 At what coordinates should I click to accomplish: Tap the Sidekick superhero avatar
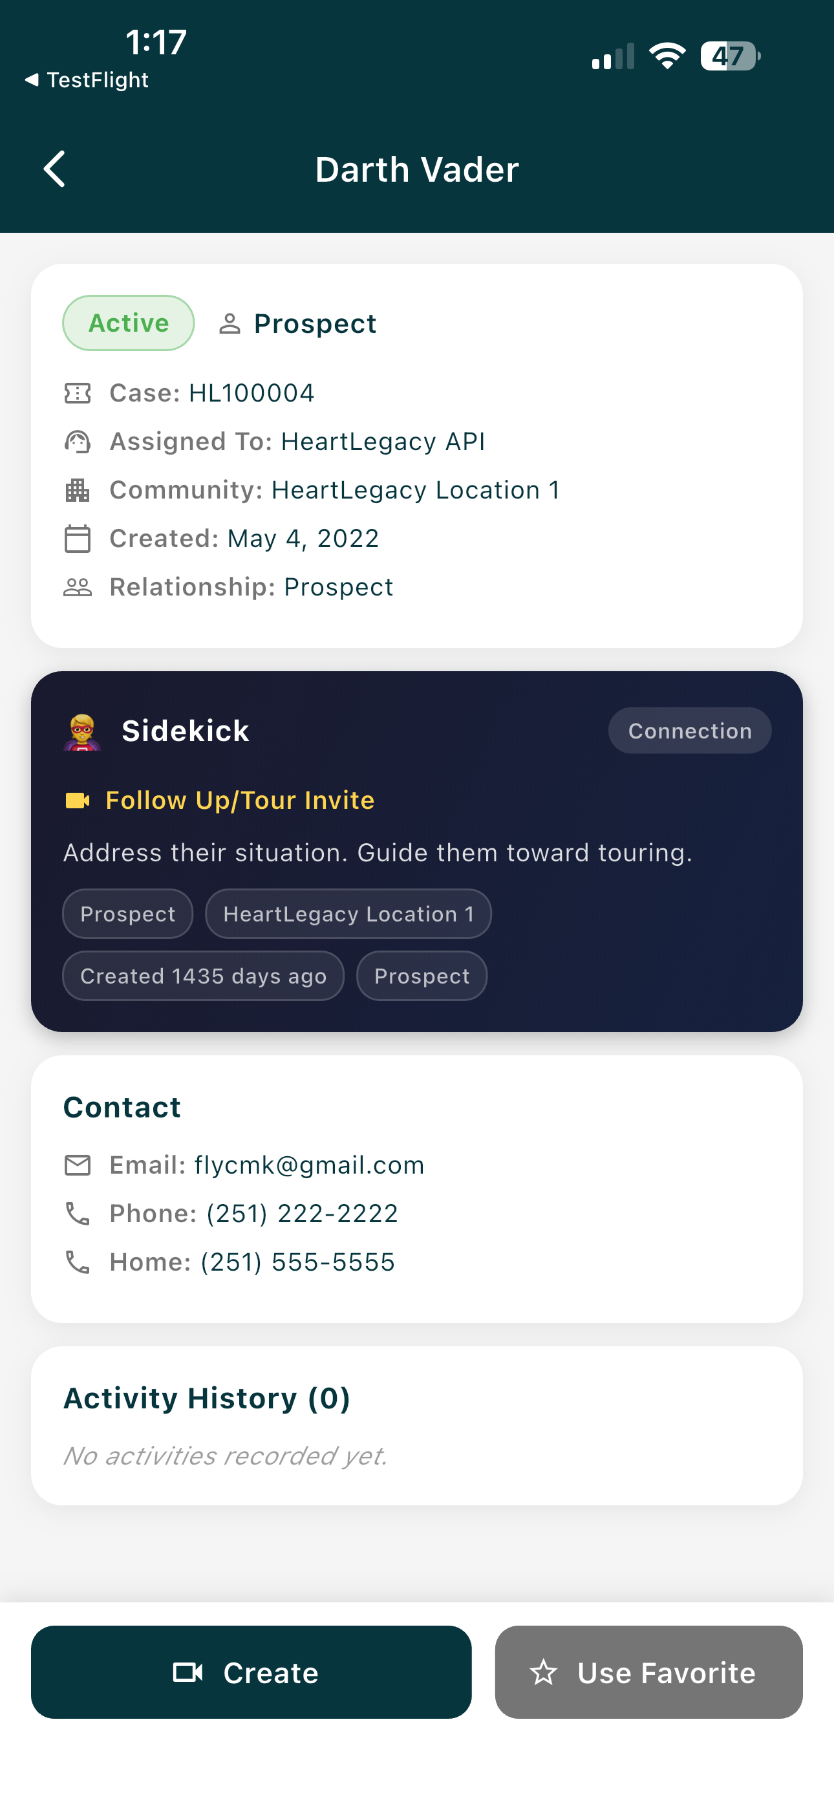click(x=83, y=731)
